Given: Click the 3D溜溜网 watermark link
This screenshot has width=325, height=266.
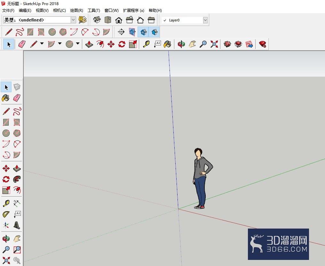Looking at the screenshot, I should (x=278, y=244).
